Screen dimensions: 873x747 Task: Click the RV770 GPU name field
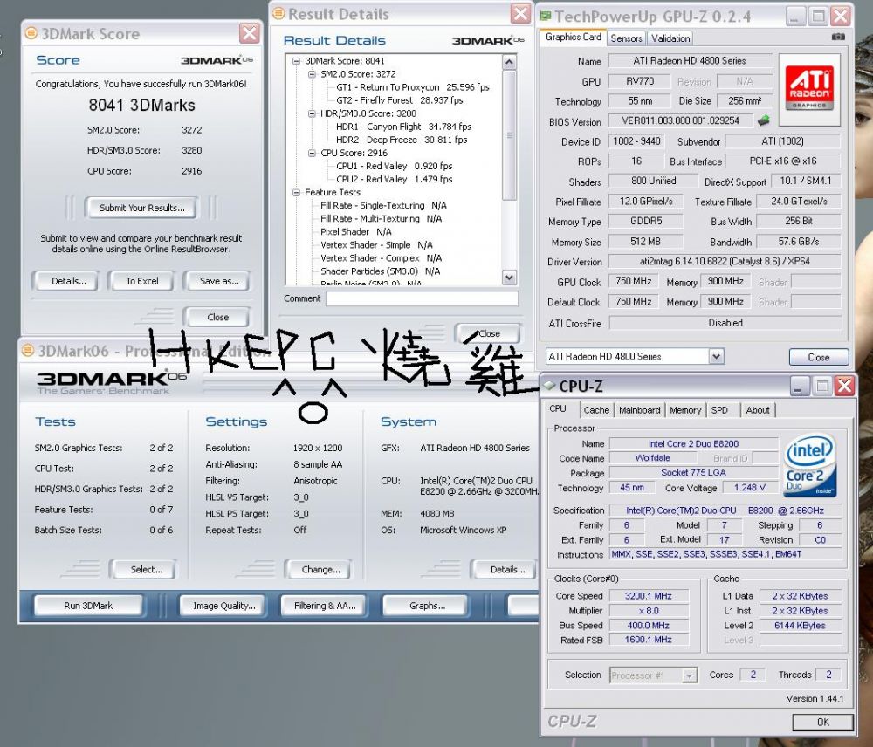(x=640, y=81)
